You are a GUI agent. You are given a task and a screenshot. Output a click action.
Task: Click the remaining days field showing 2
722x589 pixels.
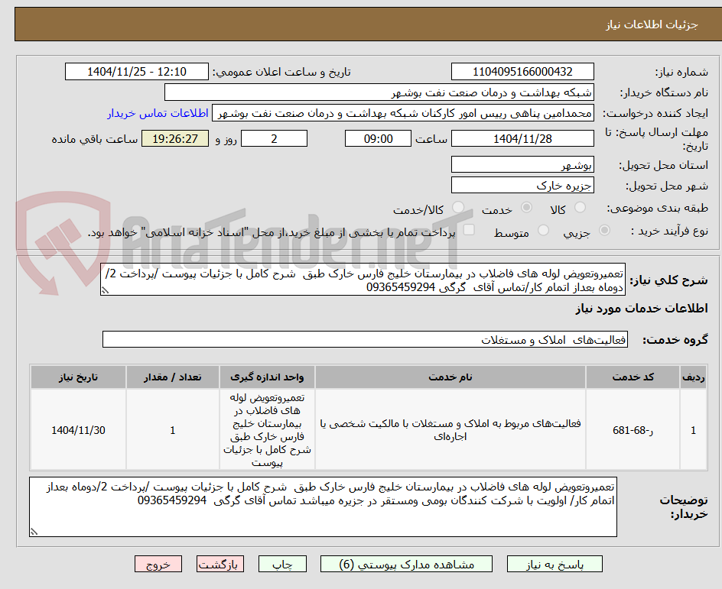pyautogui.click(x=274, y=138)
